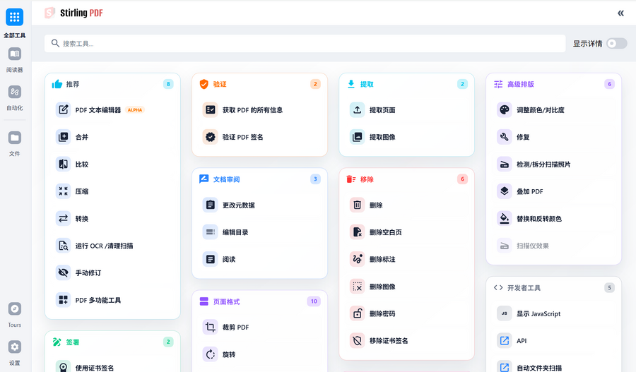Screen dimensions: 636x372
Task: Switch to the 阅读器 sidebar tab
Action: click(14, 59)
